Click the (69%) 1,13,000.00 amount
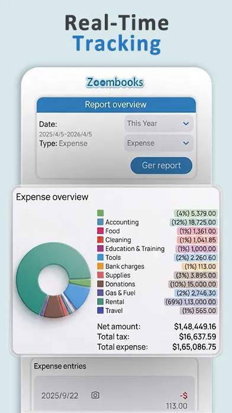This screenshot has width=232, height=413. 191,302
